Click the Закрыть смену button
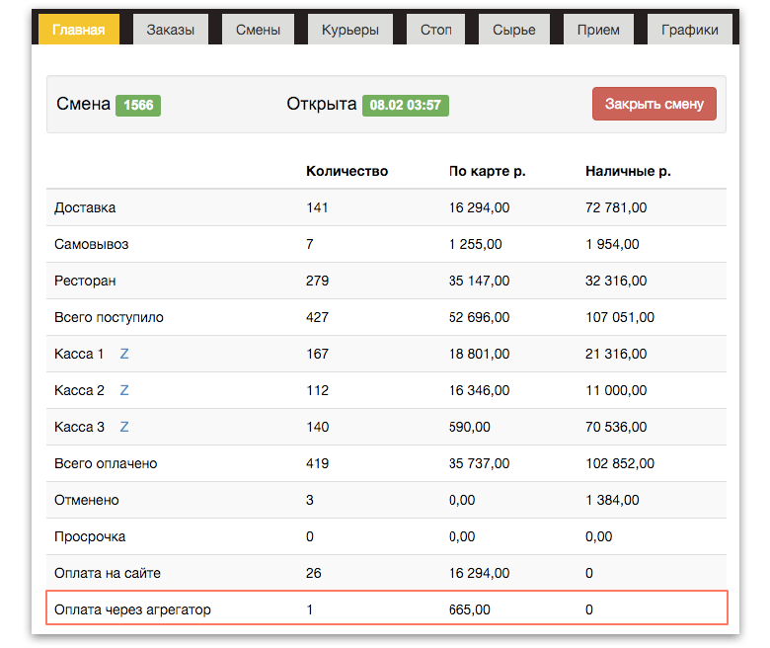This screenshot has height=648, width=770. (654, 104)
